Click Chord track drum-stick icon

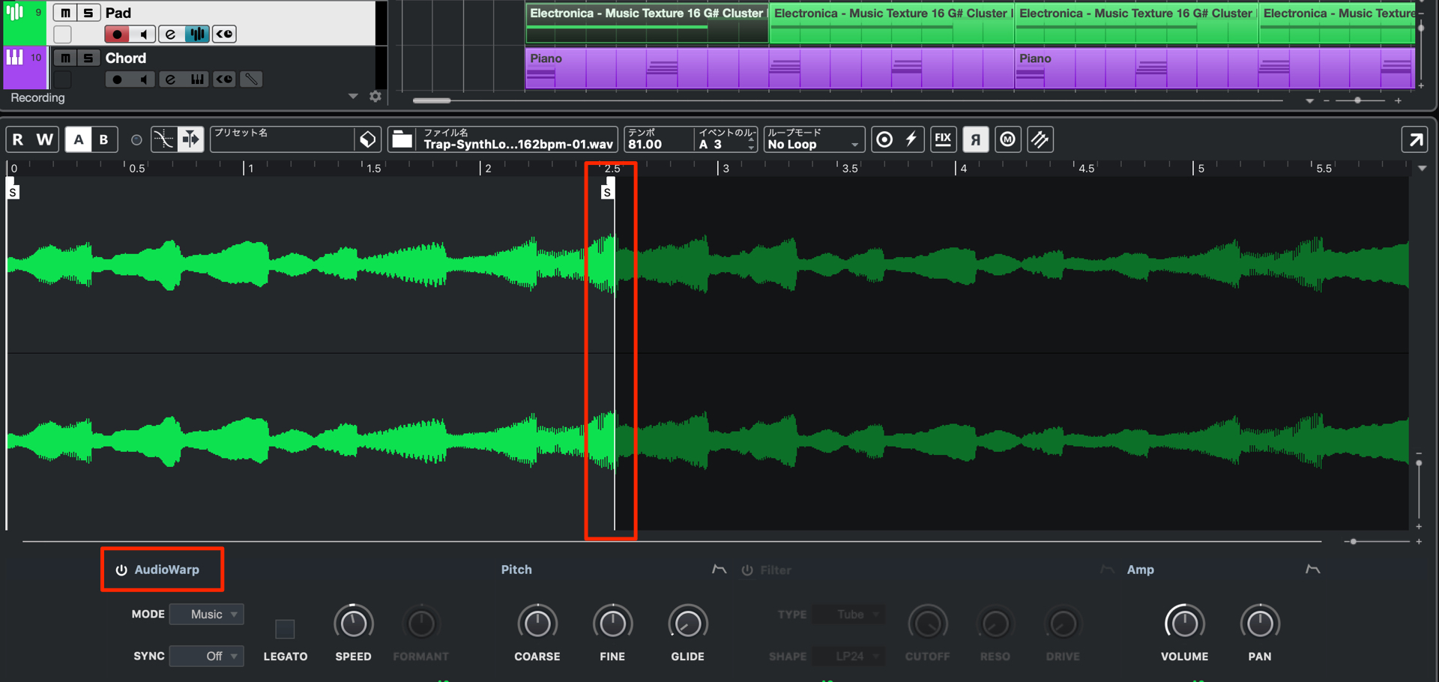pyautogui.click(x=251, y=79)
